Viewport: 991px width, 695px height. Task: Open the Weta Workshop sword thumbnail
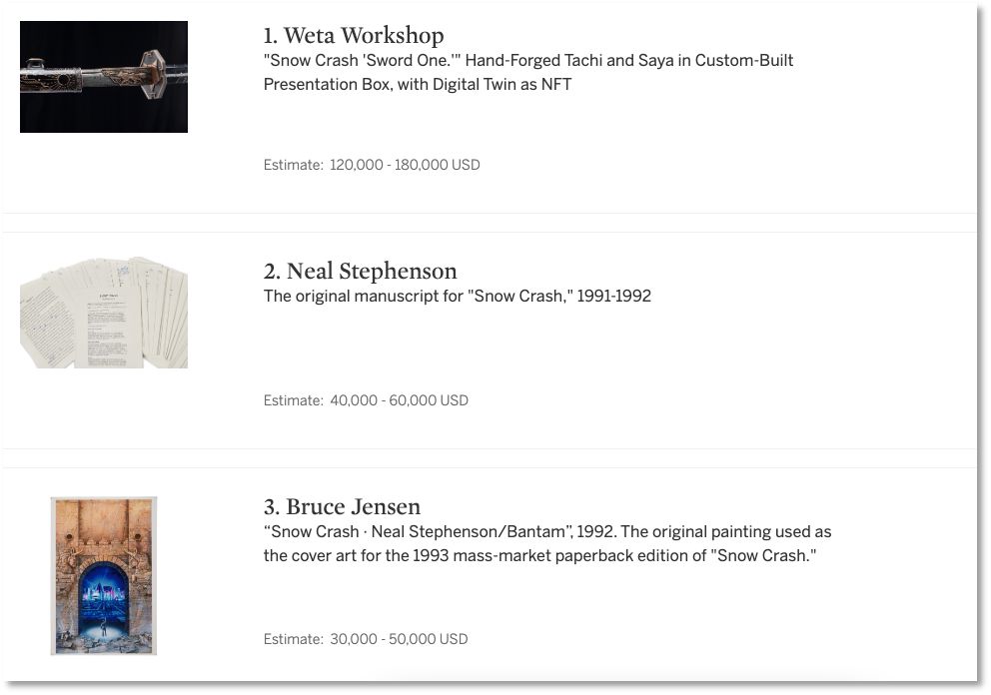(104, 77)
